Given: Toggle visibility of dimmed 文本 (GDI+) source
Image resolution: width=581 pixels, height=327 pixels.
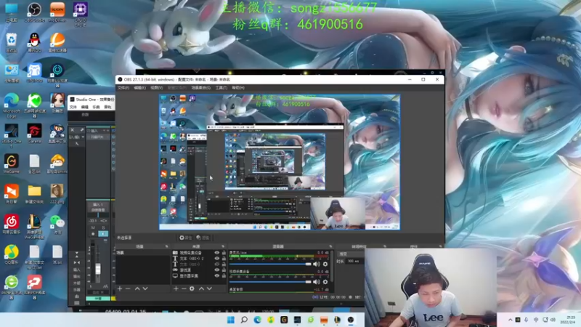Looking at the screenshot, I should pyautogui.click(x=217, y=264).
